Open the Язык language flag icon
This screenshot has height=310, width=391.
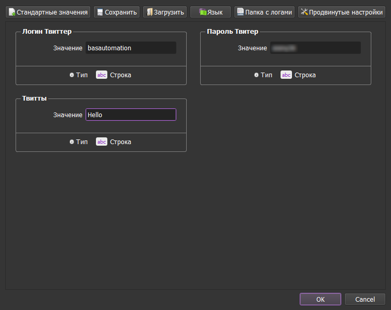tap(203, 12)
